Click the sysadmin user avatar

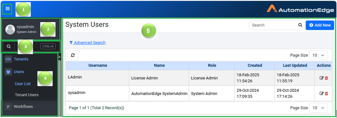pos(11,29)
